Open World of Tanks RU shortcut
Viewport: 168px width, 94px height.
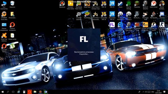(145, 5)
